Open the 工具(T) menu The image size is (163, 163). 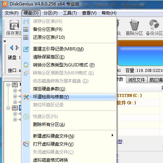70,13
